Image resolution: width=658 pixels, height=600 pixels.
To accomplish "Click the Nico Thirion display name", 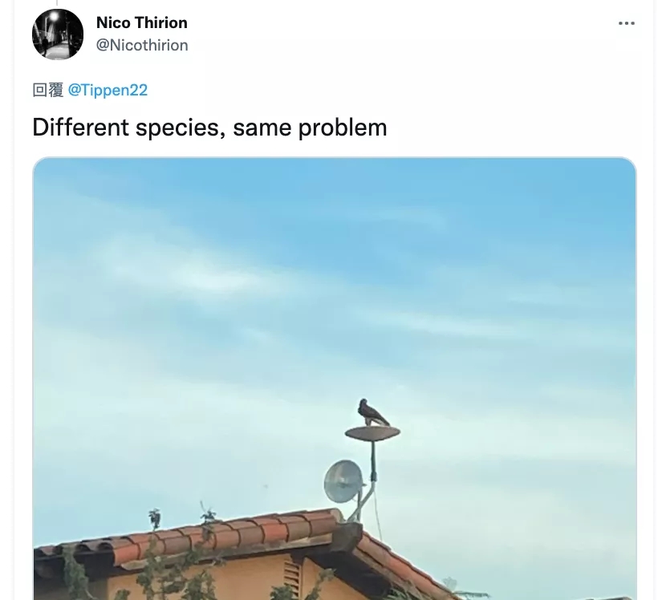I will [x=142, y=22].
